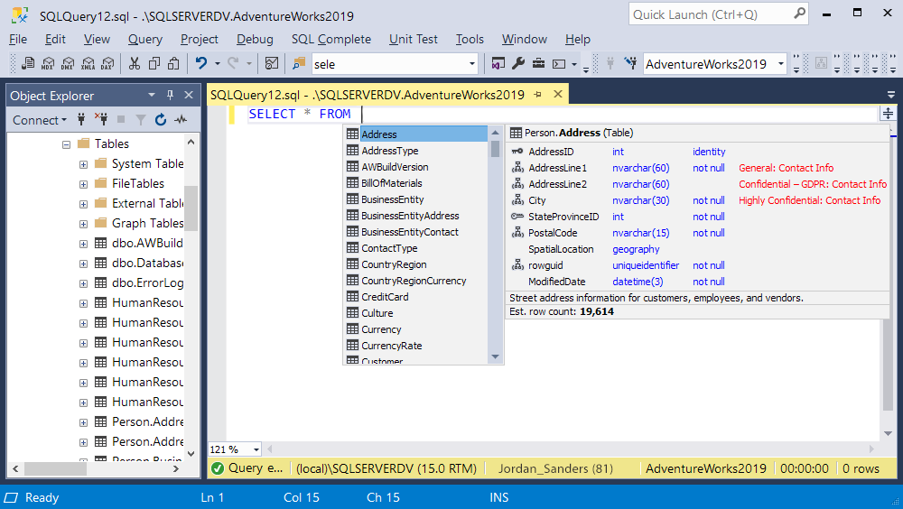Close the SQLQuery12.sql tab

pyautogui.click(x=558, y=94)
